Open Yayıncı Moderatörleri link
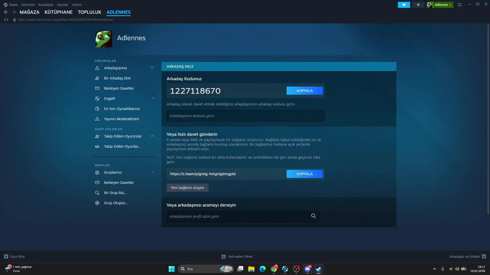This screenshot has height=275, width=490. pos(121,119)
